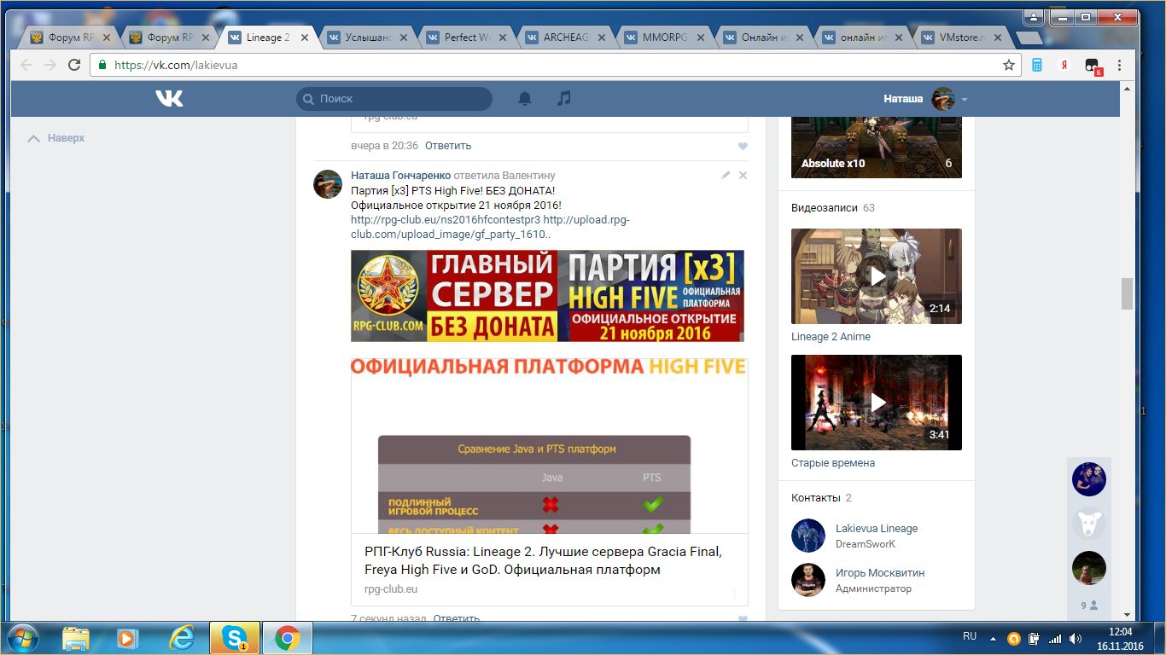Click the Yandex extension icon
Image resolution: width=1166 pixels, height=655 pixels.
pos(1064,65)
